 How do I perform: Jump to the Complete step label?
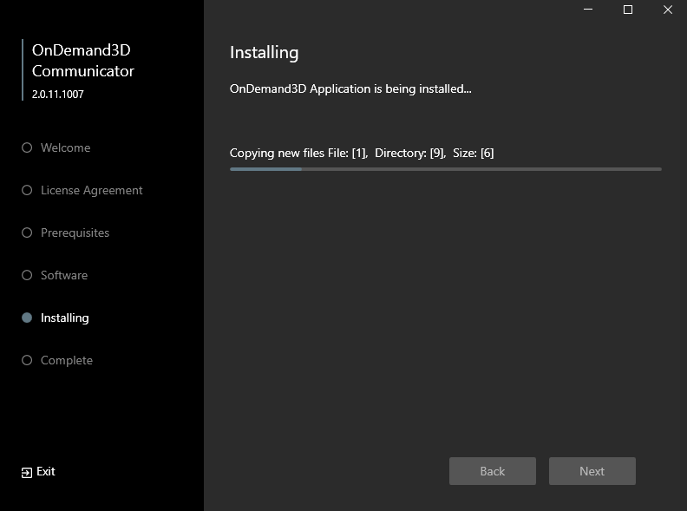point(67,361)
